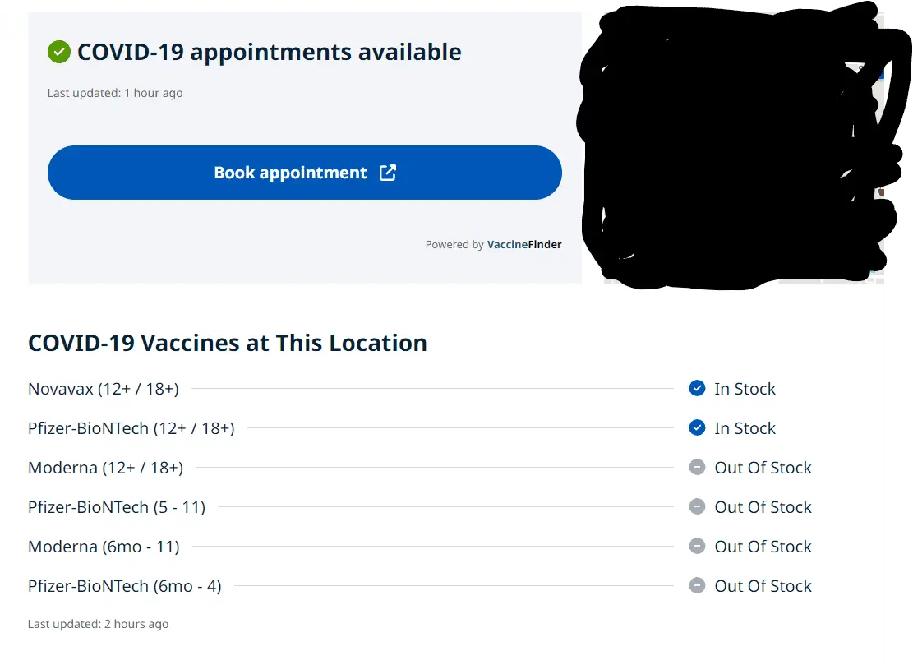This screenshot has width=913, height=665.
Task: Click the COVID-19 Vaccines at This Location heading
Action: 228,343
